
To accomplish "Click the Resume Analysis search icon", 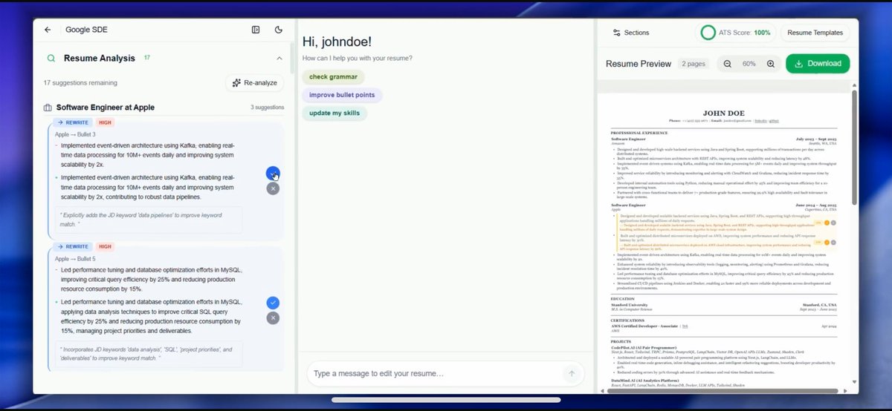I will (x=51, y=58).
